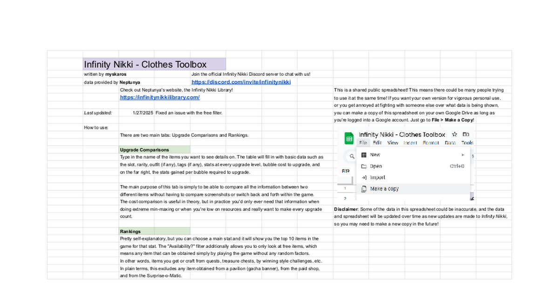The image size is (559, 293).
Task: Click row header 1 in the embedded sheet
Action: pos(345,189)
